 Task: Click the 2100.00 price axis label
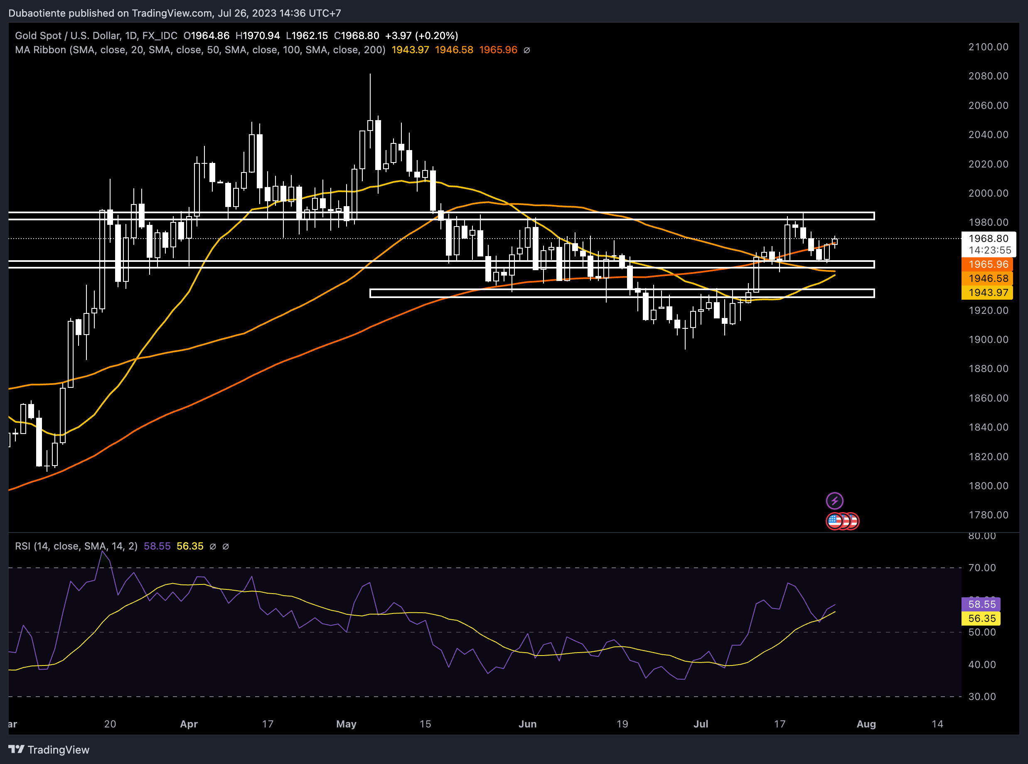988,47
